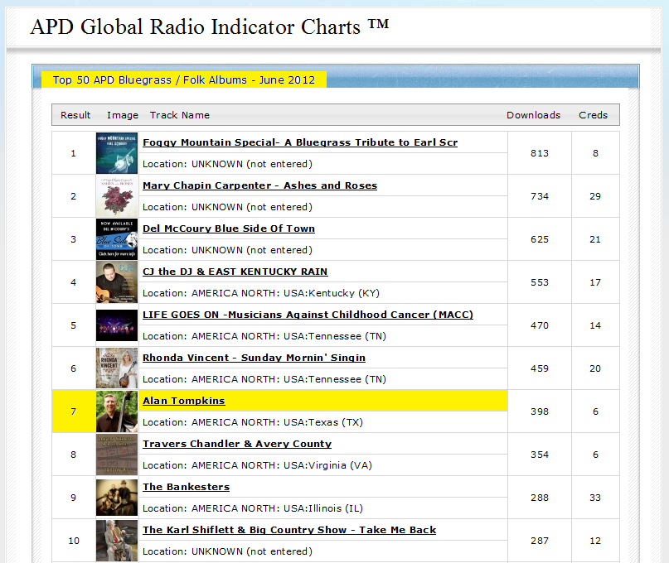Open The Bankesters link
Viewport: 669px width, 563px height.
(x=186, y=487)
